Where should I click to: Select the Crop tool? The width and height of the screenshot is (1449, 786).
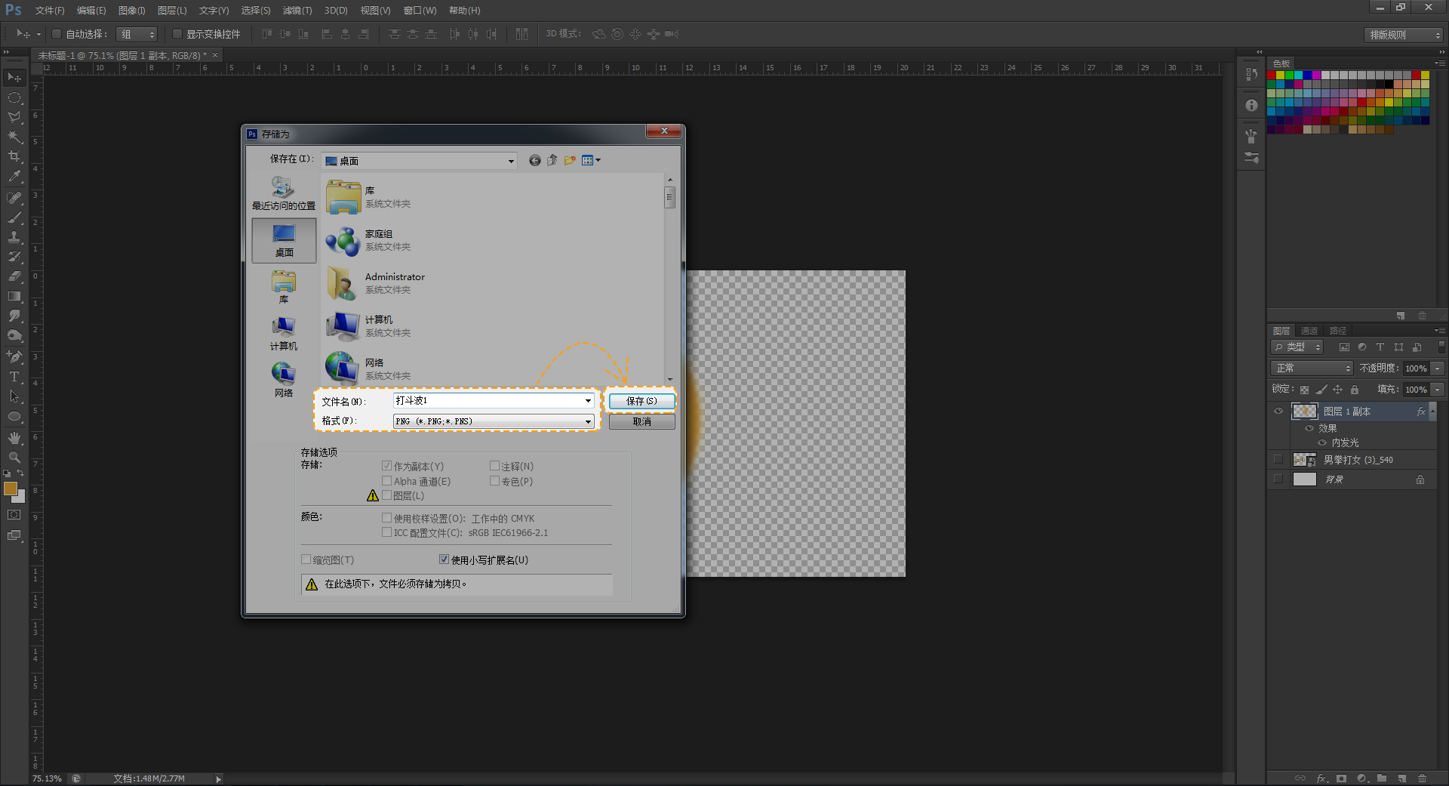(x=14, y=156)
